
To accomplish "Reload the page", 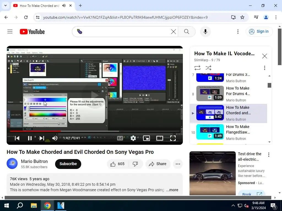I will 26,17.
